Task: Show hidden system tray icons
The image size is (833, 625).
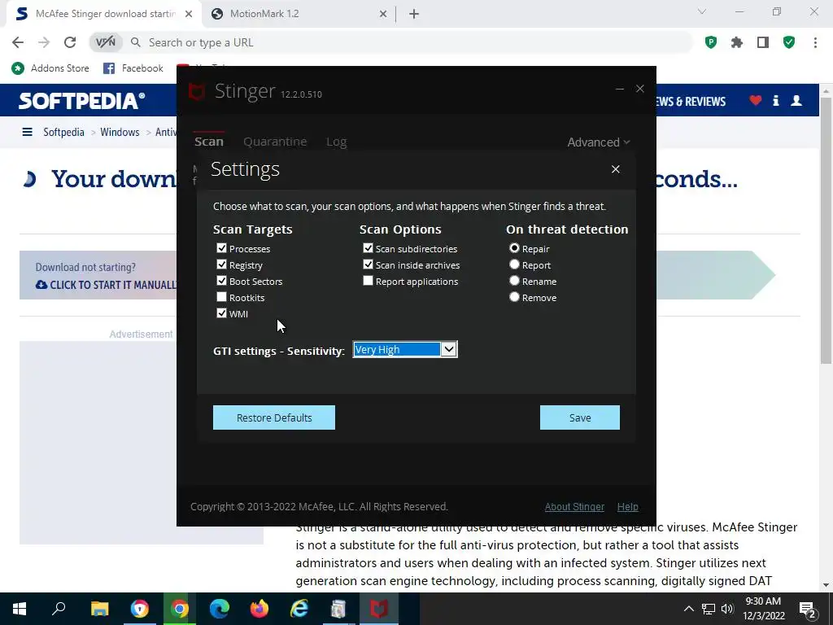Action: [688, 609]
